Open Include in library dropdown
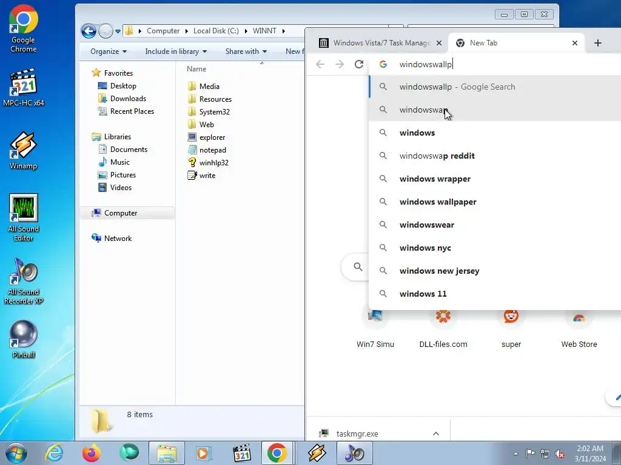Viewport: 621px width, 465px height. 176,51
